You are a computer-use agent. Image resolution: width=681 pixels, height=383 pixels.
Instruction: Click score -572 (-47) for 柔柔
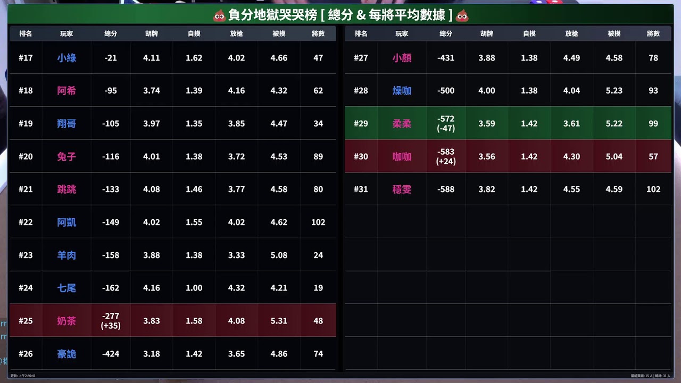coord(446,123)
